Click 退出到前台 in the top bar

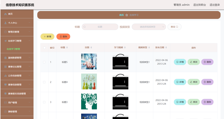pyautogui.click(x=200, y=5)
